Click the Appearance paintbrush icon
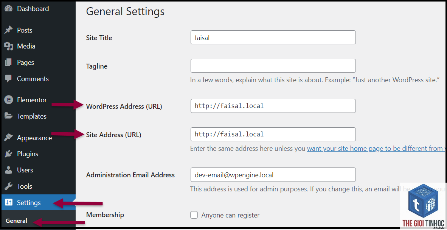This screenshot has width=447, height=230. [x=9, y=138]
